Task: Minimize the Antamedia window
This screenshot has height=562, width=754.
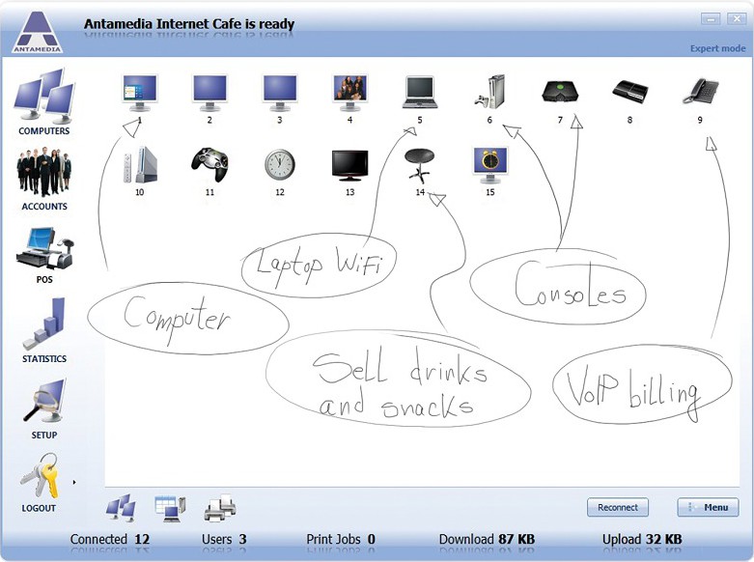Action: pyautogui.click(x=711, y=19)
